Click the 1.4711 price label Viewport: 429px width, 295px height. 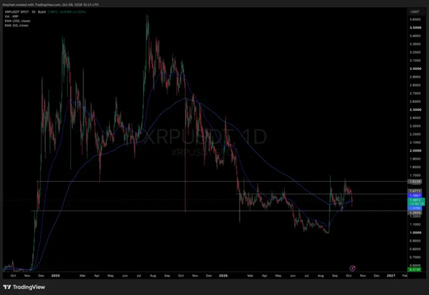point(415,191)
